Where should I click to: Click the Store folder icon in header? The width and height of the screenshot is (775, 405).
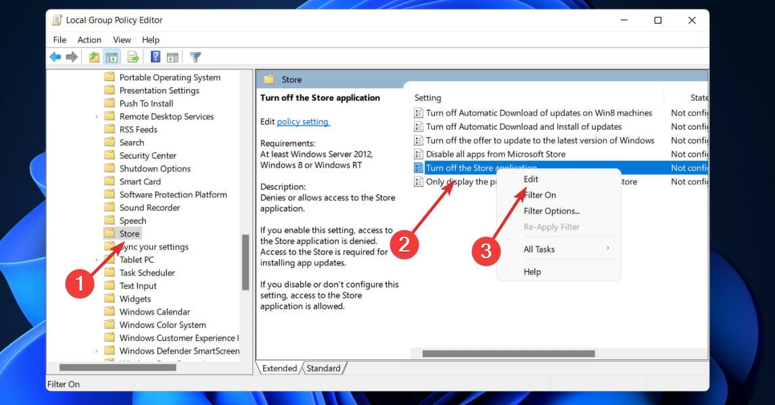(269, 80)
